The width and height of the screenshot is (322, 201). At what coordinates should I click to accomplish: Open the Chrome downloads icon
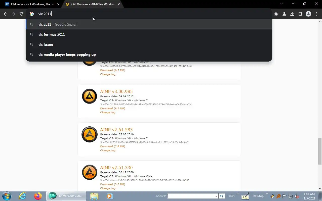click(x=292, y=14)
